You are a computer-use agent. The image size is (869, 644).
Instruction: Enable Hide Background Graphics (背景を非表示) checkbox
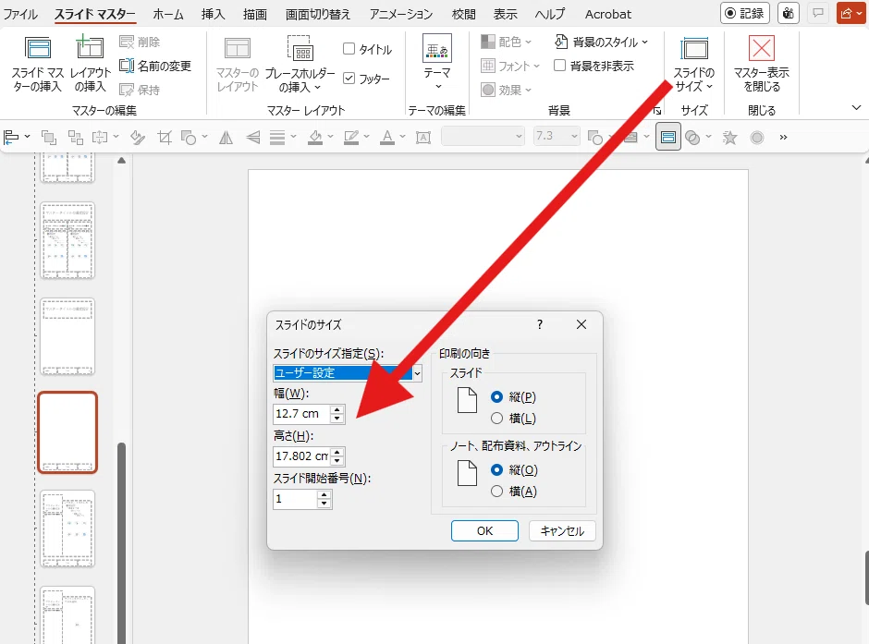(x=559, y=66)
